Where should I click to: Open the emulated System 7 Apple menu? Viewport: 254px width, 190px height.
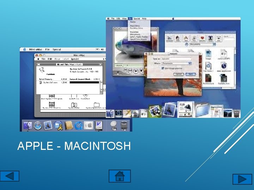pyautogui.click(x=38, y=59)
